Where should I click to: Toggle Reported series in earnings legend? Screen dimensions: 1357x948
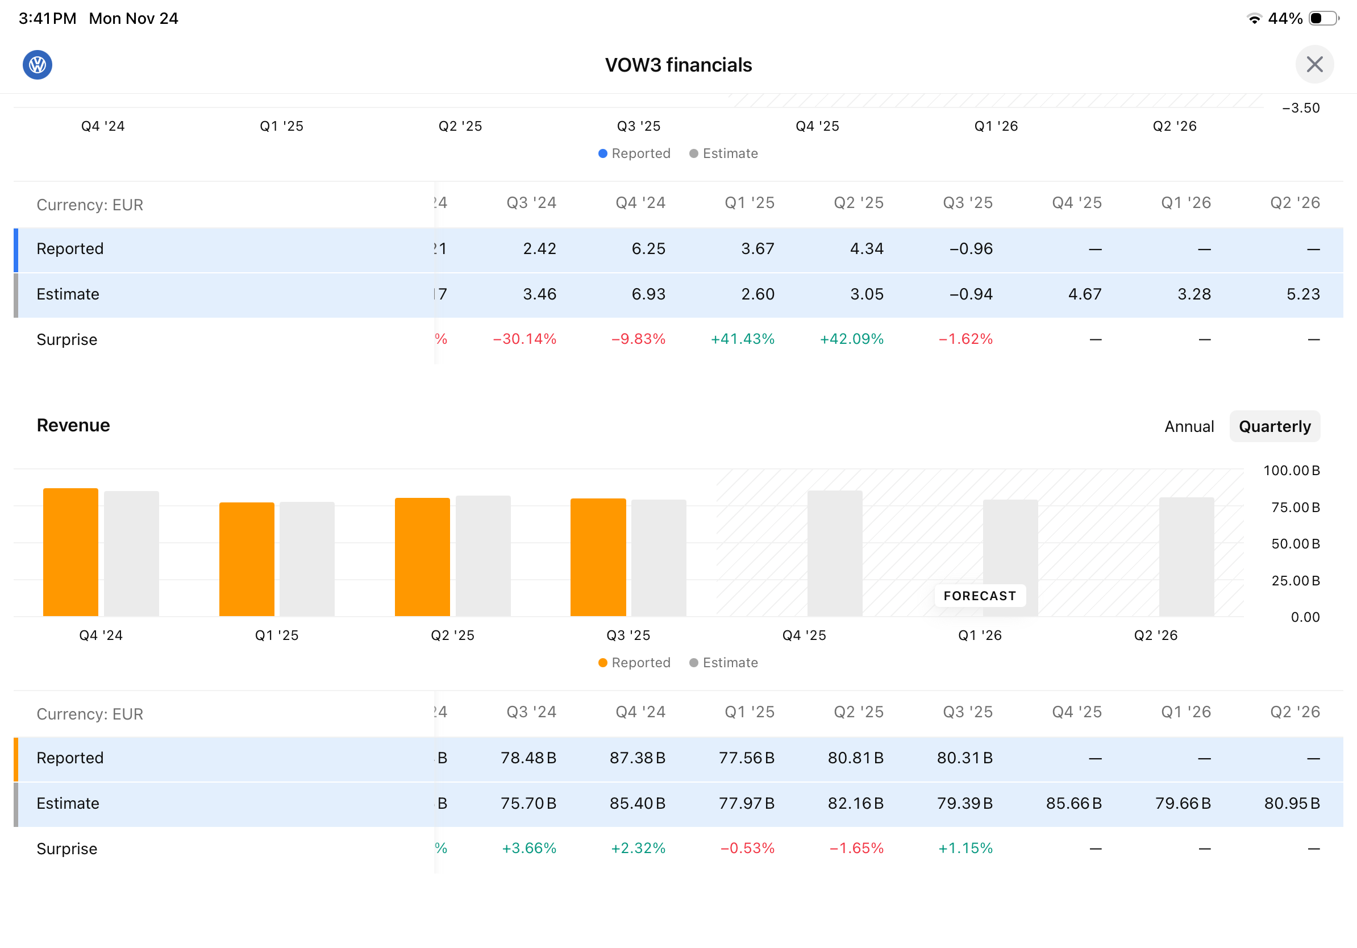point(634,153)
